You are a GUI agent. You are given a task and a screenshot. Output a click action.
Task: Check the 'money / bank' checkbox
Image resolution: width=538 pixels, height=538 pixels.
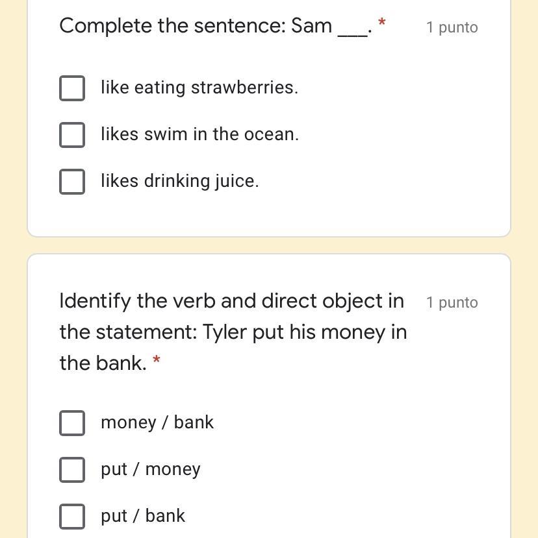click(x=72, y=423)
